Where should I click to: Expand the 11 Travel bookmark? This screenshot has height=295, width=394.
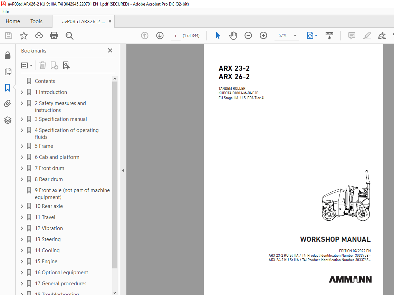pyautogui.click(x=22, y=217)
